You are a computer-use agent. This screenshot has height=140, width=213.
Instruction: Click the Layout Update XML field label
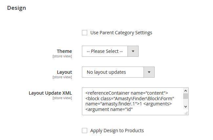(x=50, y=93)
